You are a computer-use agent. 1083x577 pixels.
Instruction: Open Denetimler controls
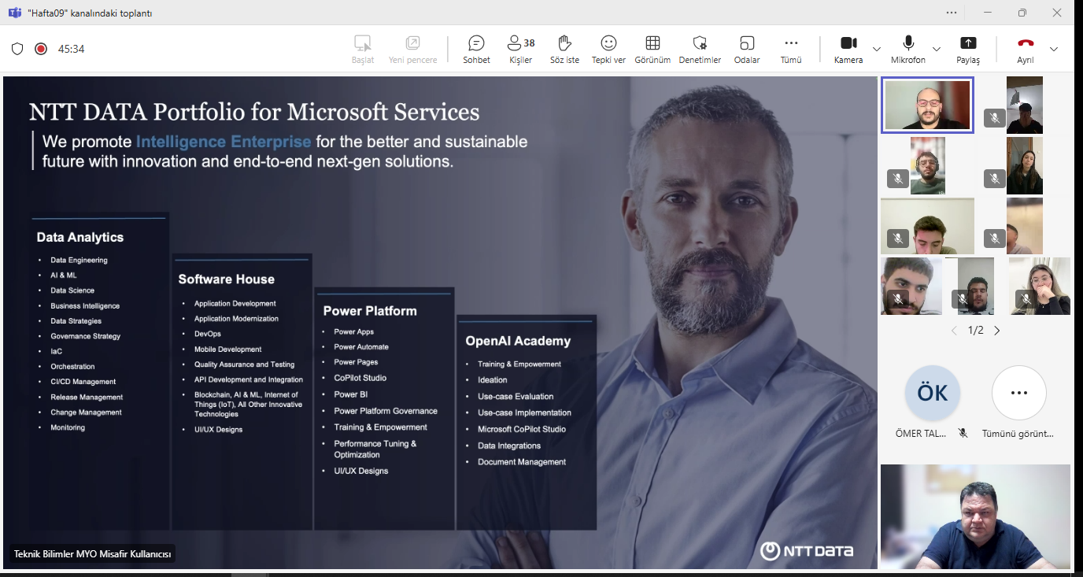(x=700, y=49)
